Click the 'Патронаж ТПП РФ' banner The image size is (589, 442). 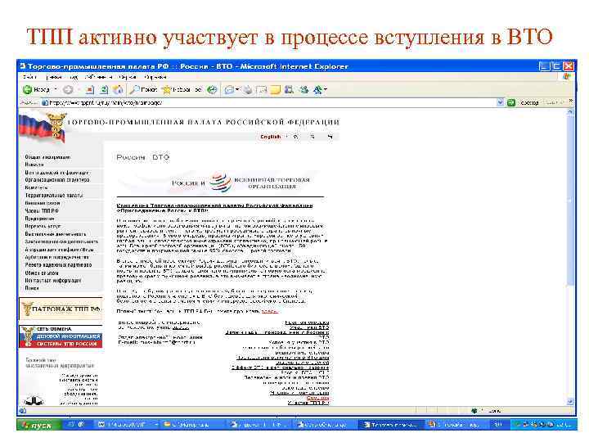click(61, 309)
